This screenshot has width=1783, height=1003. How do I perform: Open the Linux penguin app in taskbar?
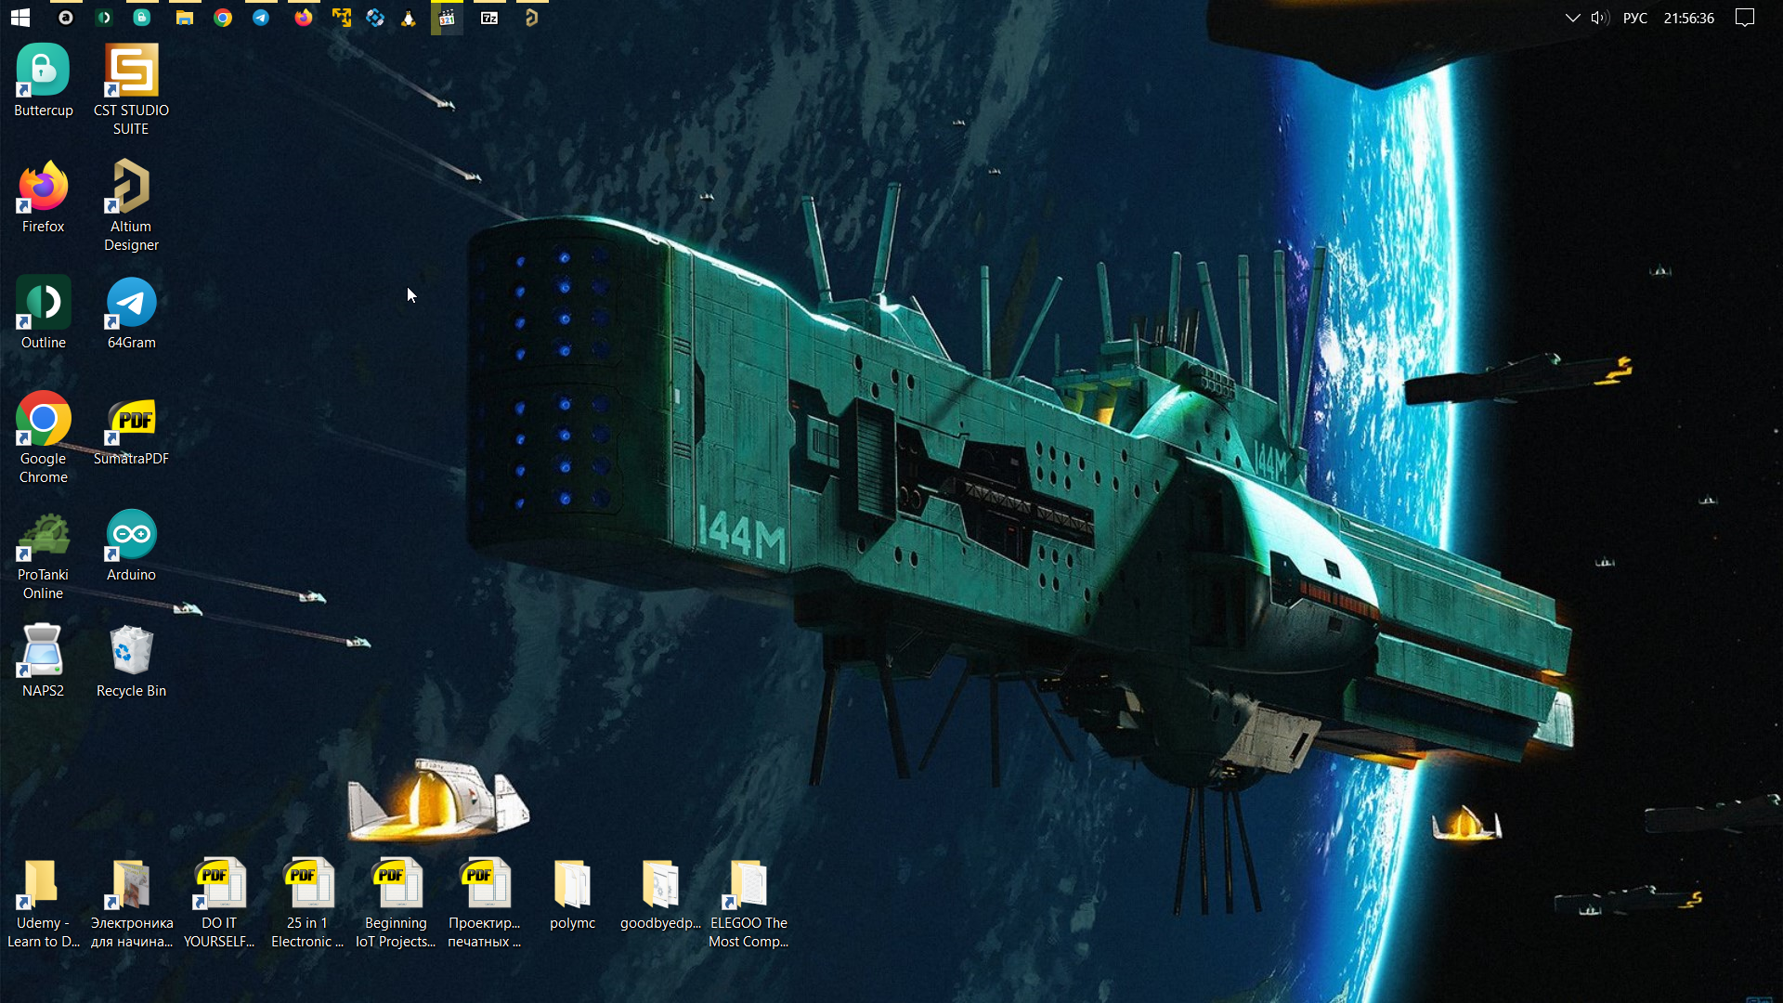(x=409, y=18)
